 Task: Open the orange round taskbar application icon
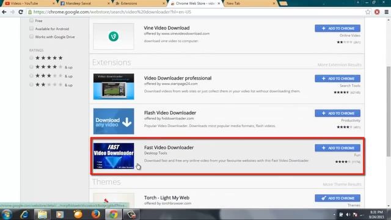[x=78, y=215]
